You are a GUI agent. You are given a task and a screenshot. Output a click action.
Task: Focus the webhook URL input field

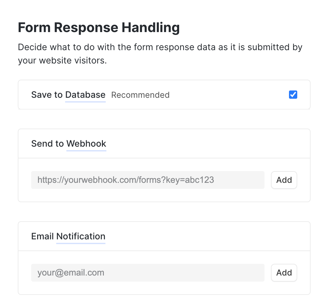coord(148,180)
